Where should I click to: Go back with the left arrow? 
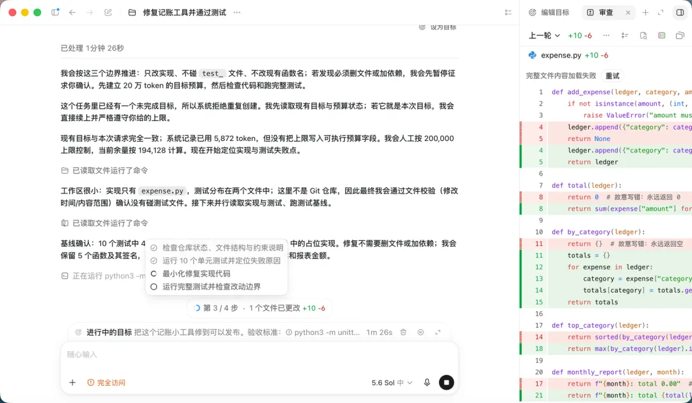pyautogui.click(x=72, y=12)
